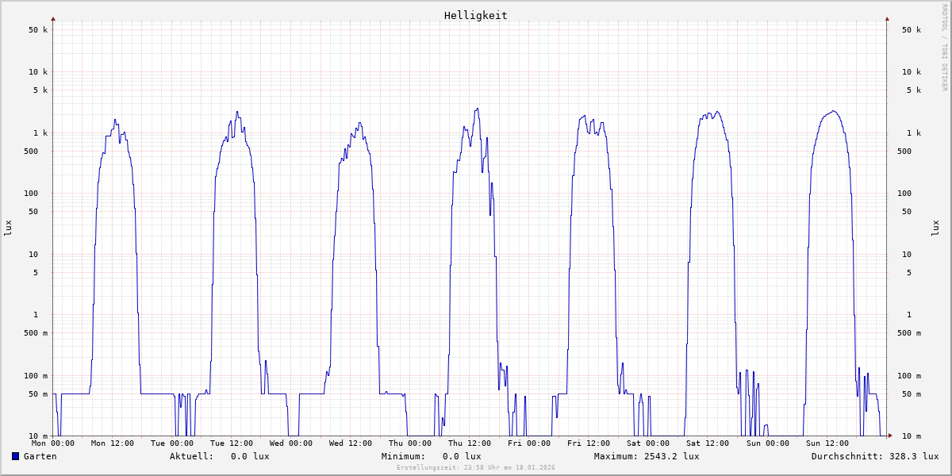Click the Tue 12:00 time axis label

click(232, 443)
